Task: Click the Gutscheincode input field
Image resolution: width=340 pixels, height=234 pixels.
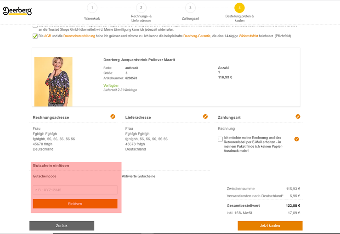Action: pyautogui.click(x=75, y=190)
